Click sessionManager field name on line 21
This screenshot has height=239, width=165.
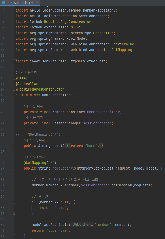pos(97,123)
